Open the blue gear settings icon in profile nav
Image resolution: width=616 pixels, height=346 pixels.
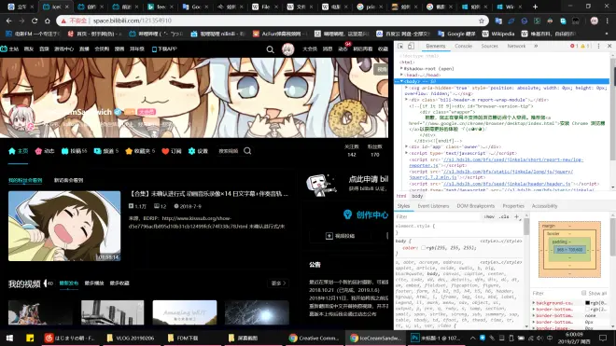pyautogui.click(x=191, y=151)
